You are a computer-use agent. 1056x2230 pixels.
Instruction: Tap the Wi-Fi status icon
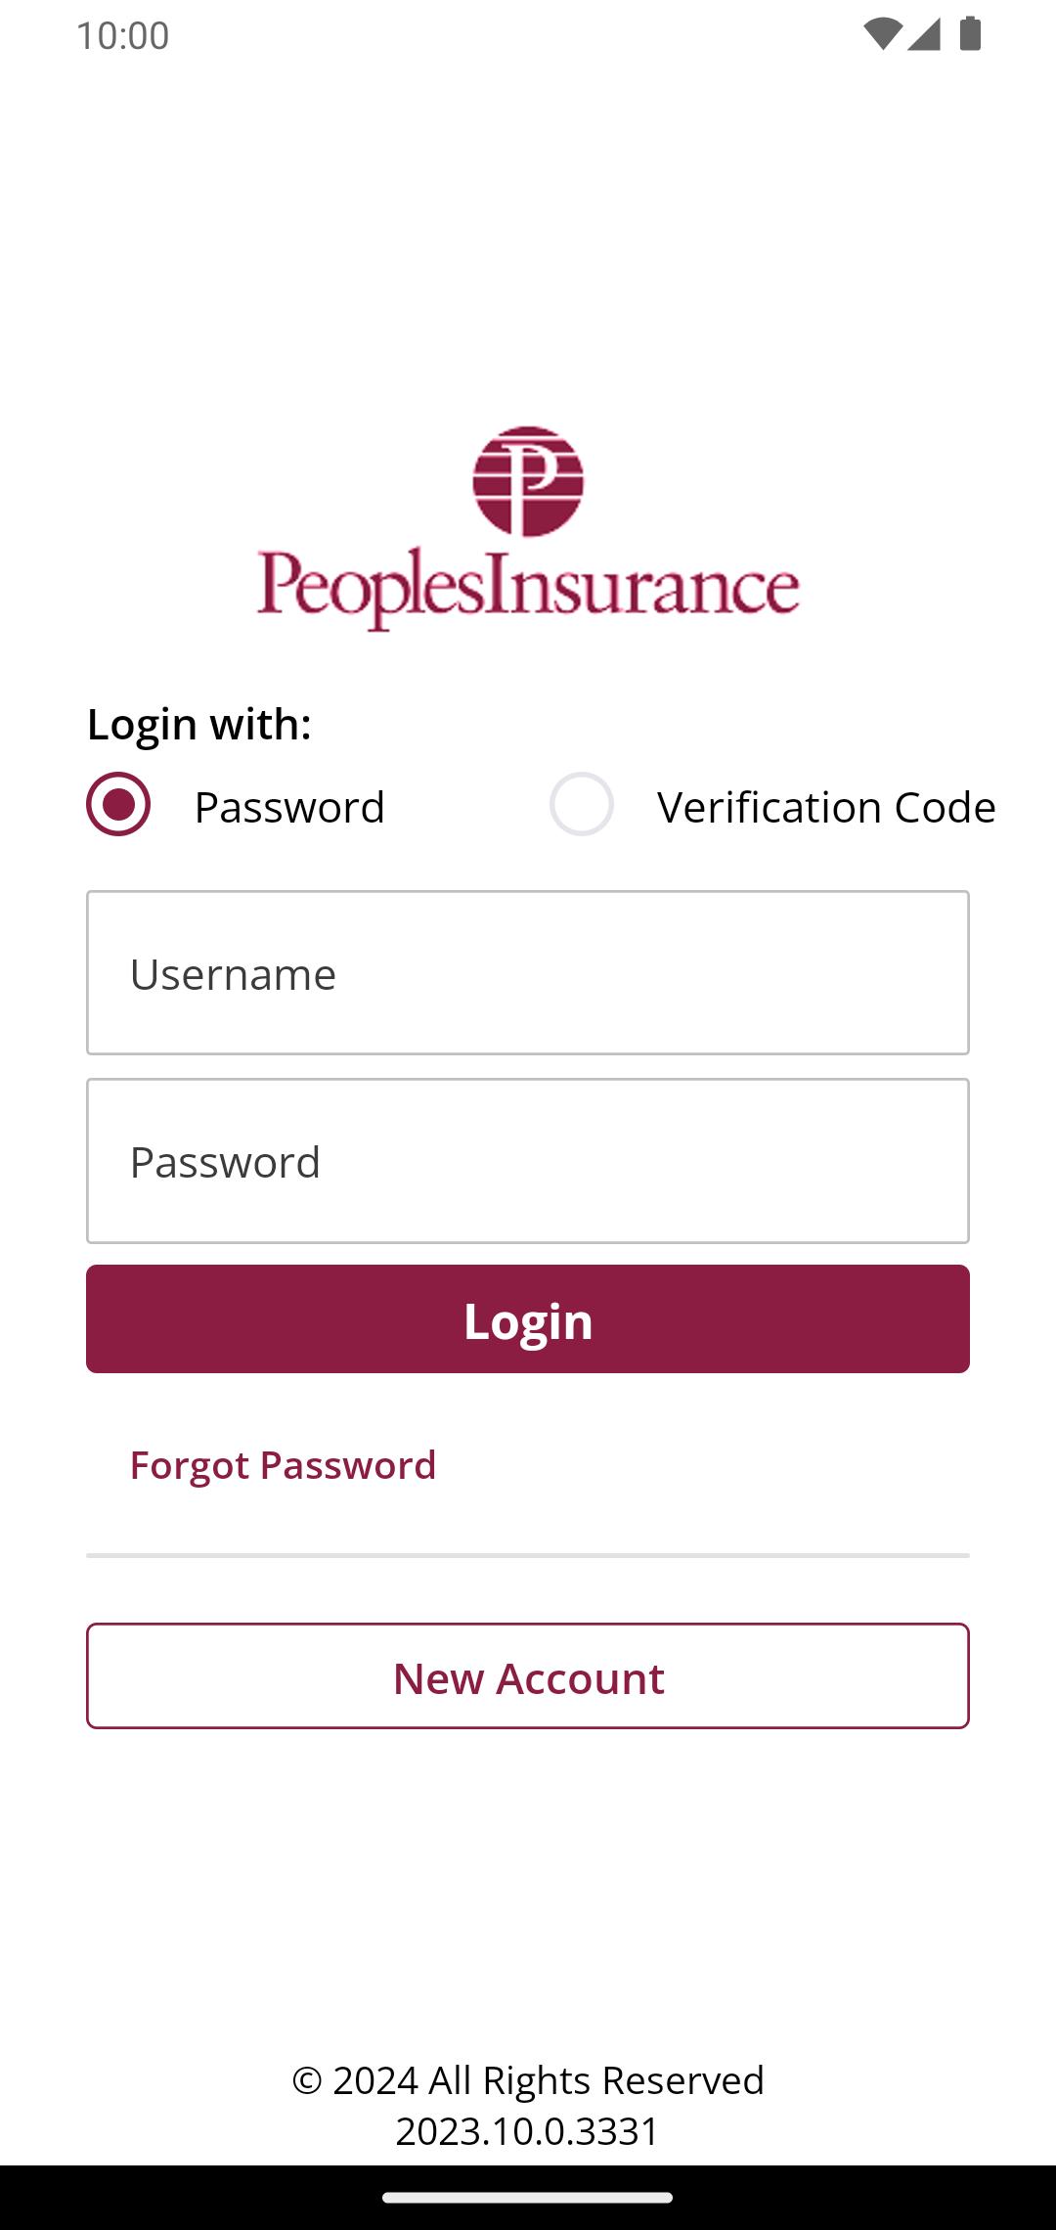[882, 34]
